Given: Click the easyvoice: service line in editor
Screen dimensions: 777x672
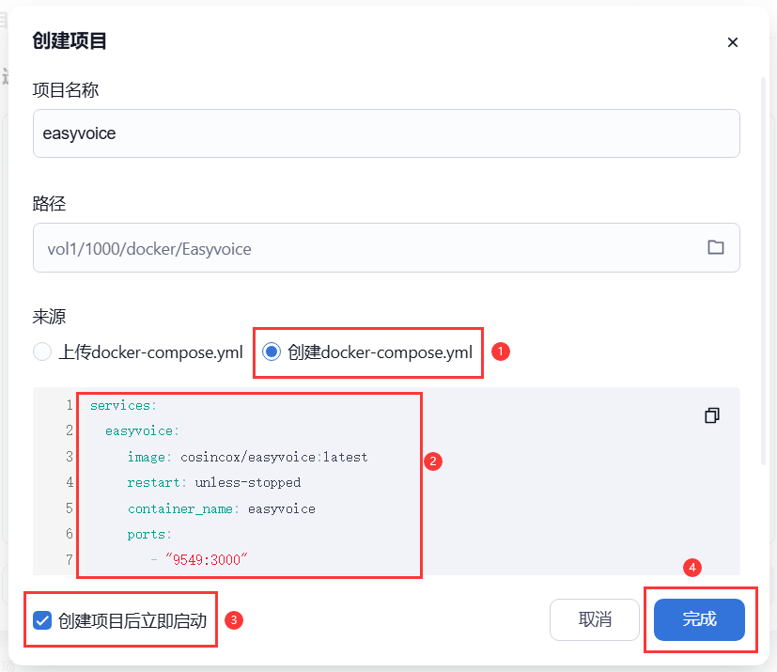Looking at the screenshot, I should tap(142, 431).
